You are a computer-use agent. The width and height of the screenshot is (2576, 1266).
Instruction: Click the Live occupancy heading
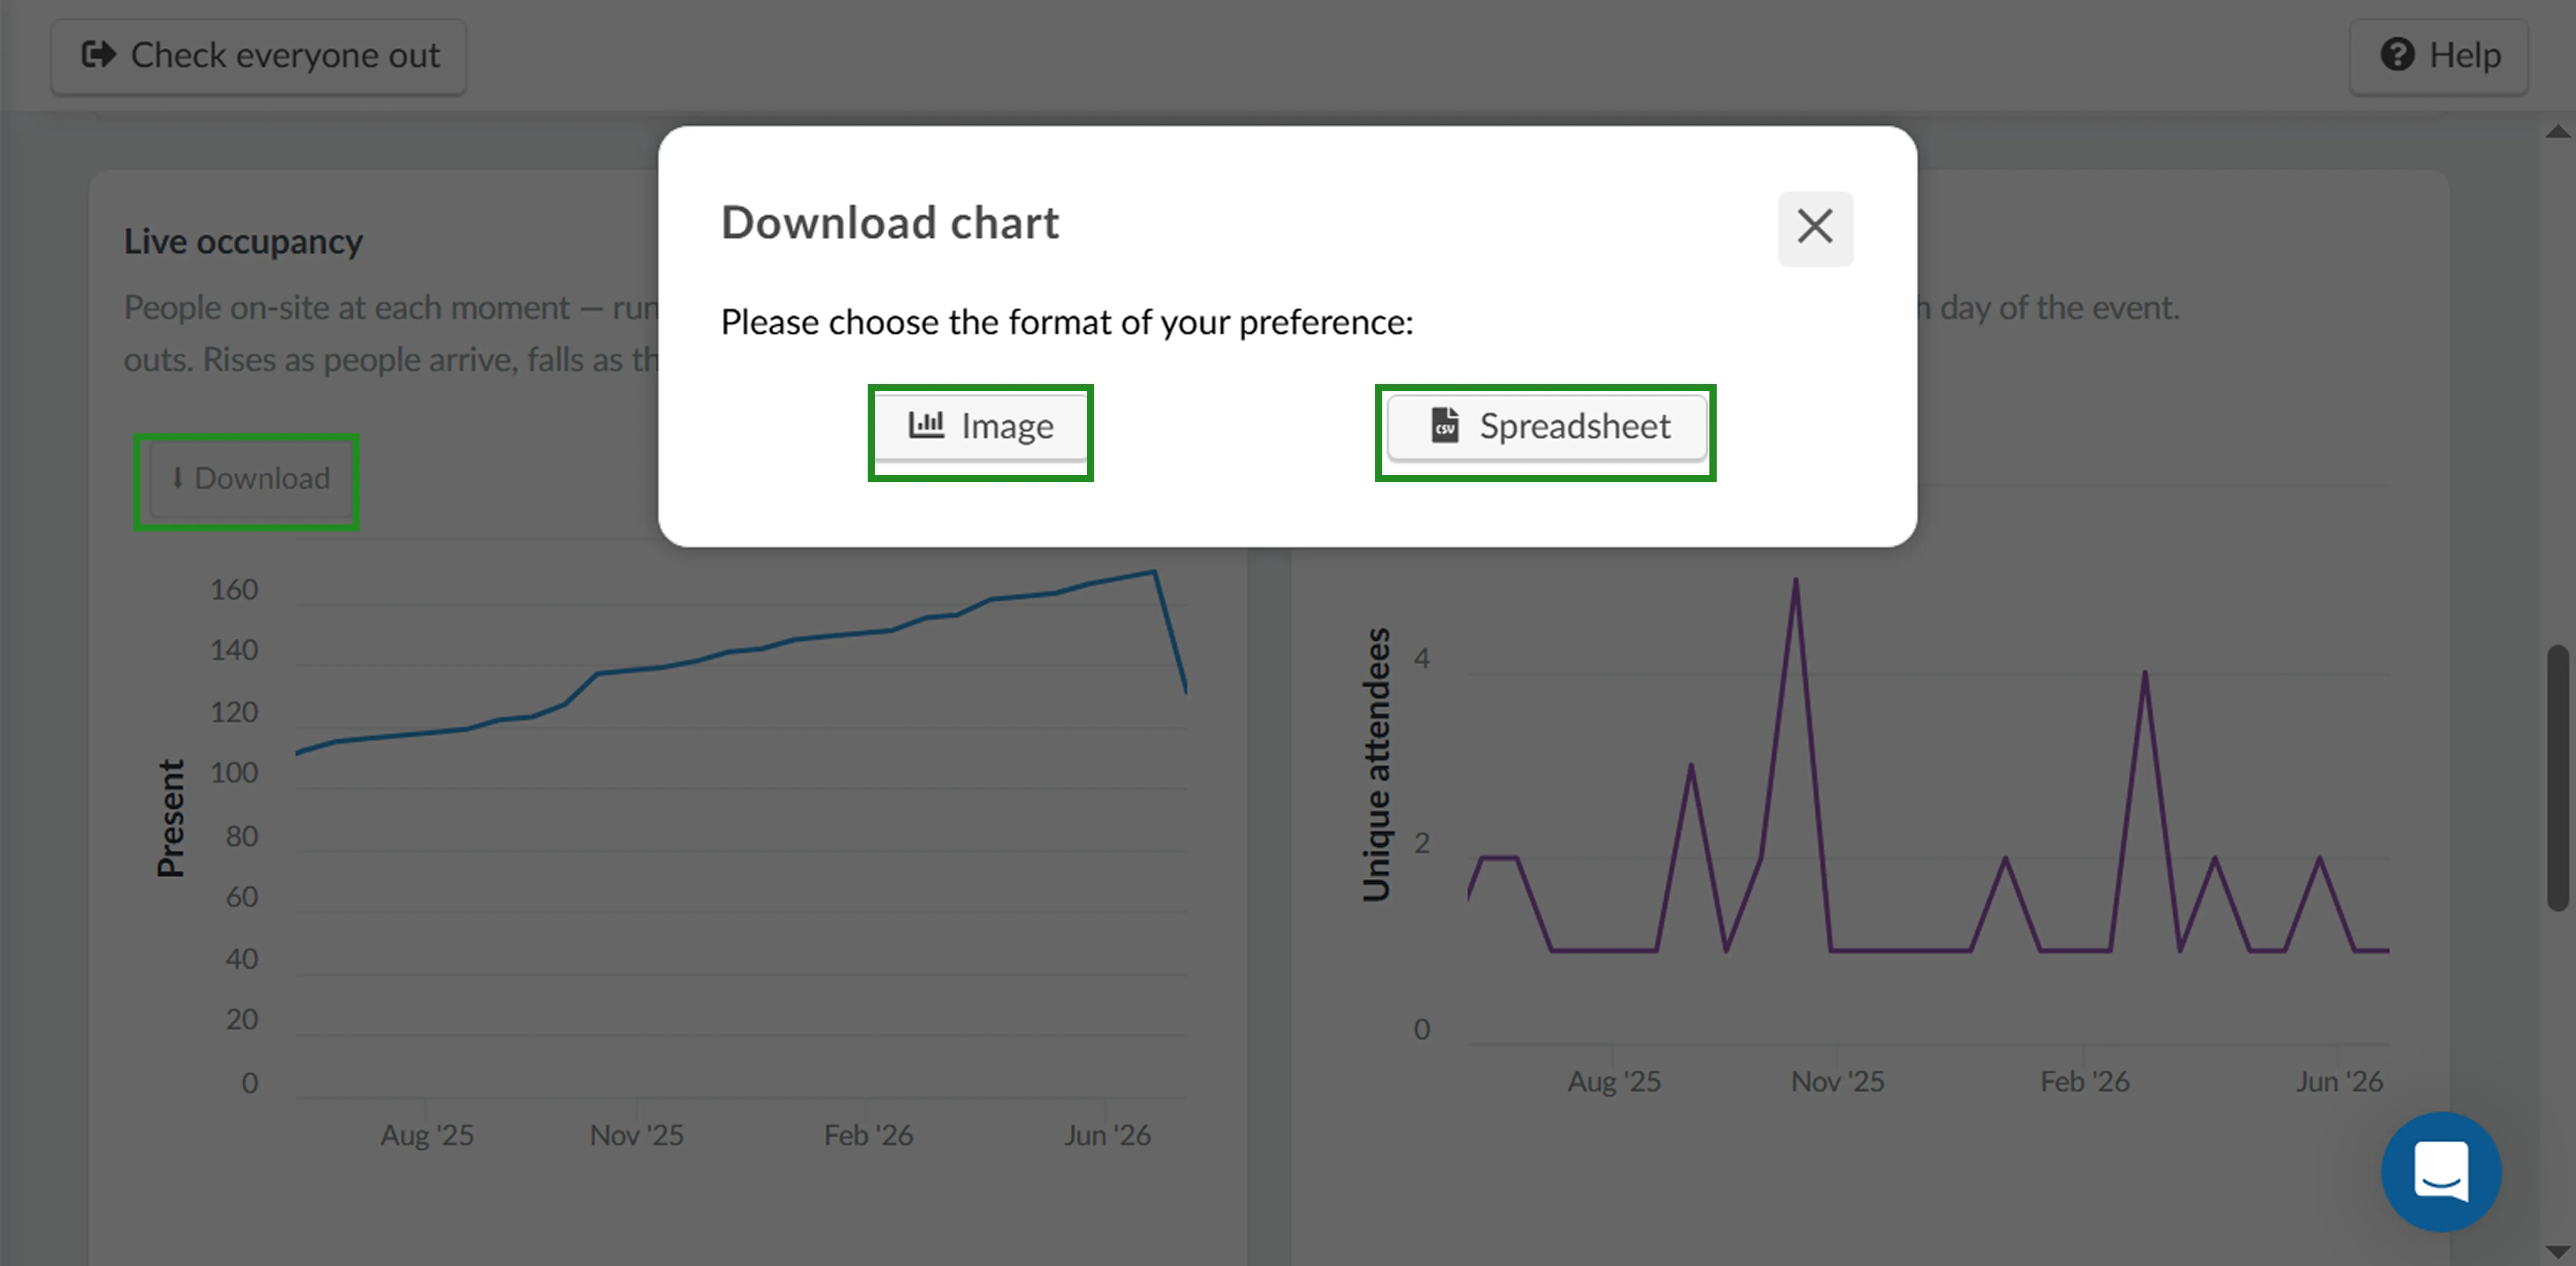243,242
